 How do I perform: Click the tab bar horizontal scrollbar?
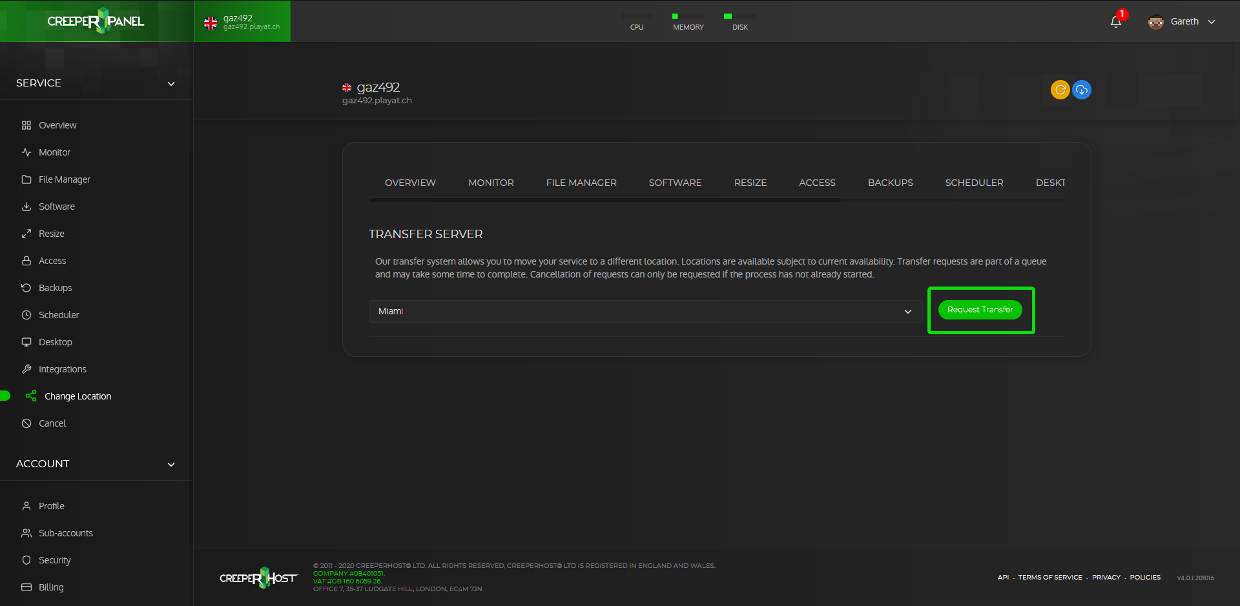click(x=605, y=201)
